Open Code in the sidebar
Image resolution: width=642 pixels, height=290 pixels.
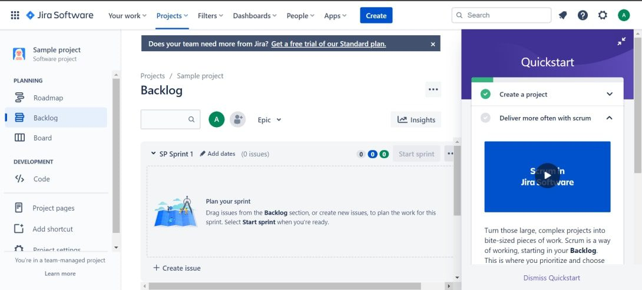[56, 179]
